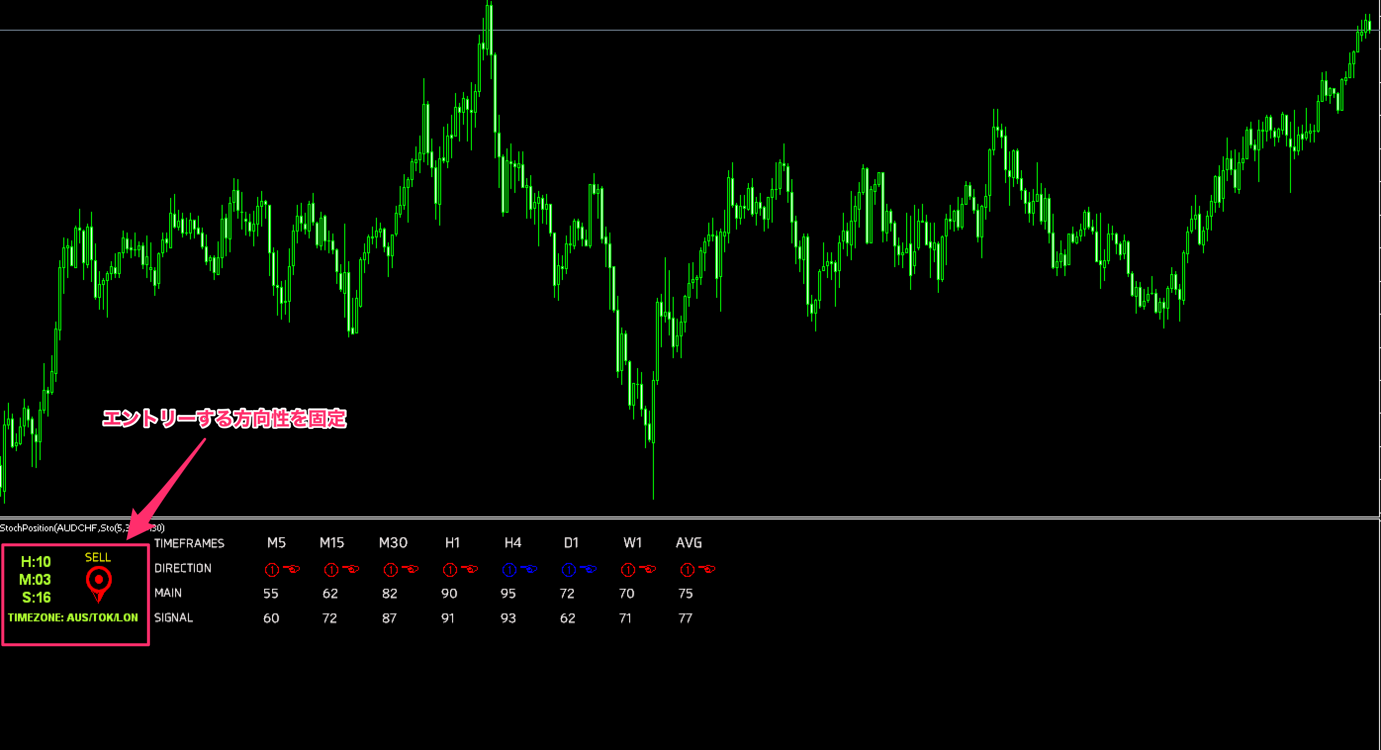Click the W1 MAIN value 70
The image size is (1381, 750).
click(x=627, y=594)
